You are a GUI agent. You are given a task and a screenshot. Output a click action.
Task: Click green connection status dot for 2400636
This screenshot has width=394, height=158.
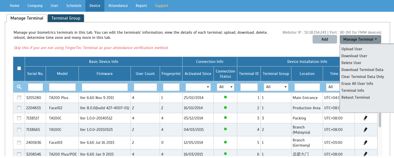coord(225,142)
